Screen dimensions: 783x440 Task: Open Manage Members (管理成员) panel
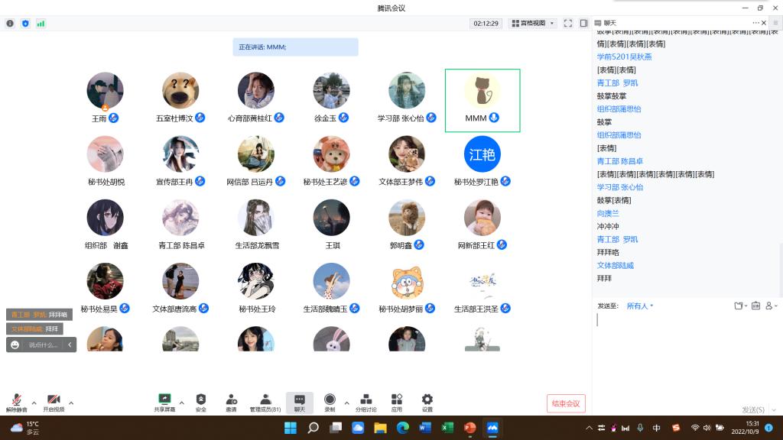tap(265, 400)
